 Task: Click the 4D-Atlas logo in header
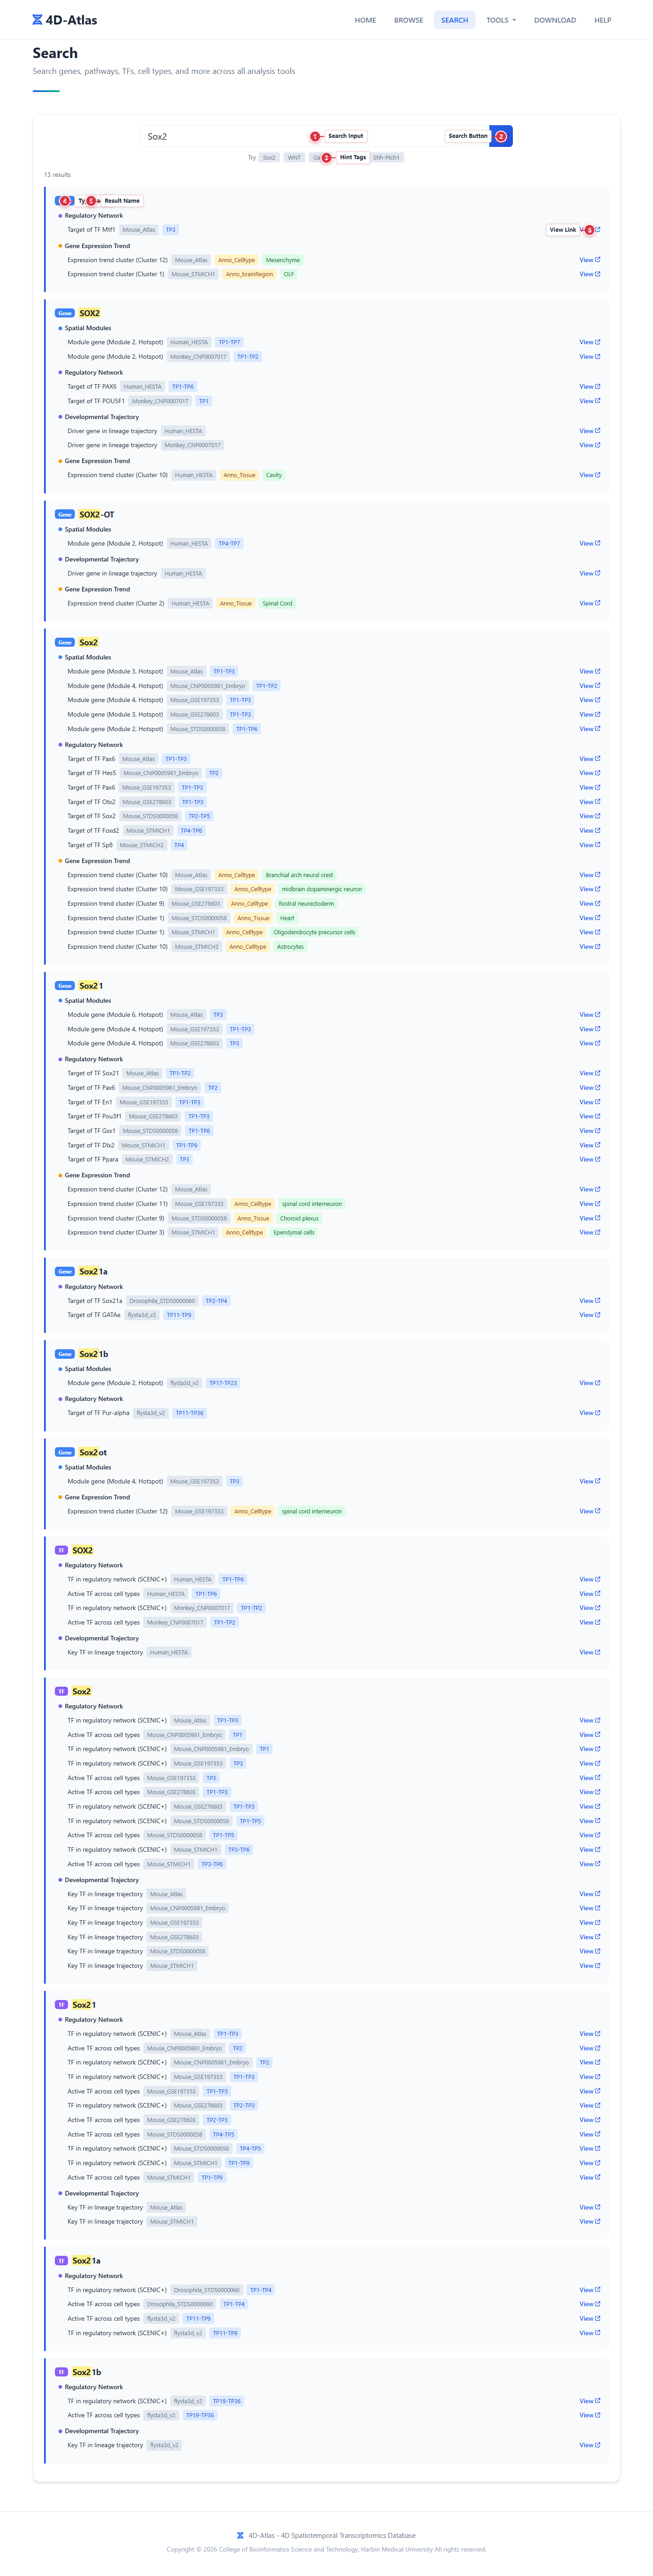[65, 20]
